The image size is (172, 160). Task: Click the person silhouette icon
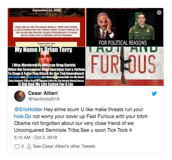[29, 147]
